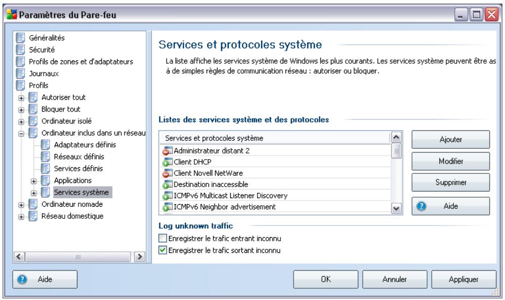
Task: Click the Modifier button
Action: 450,161
